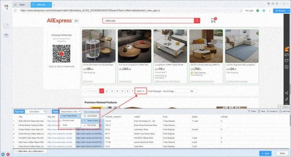Click the green circular icon in address bar
This screenshot has width=291, height=157.
(258, 11)
